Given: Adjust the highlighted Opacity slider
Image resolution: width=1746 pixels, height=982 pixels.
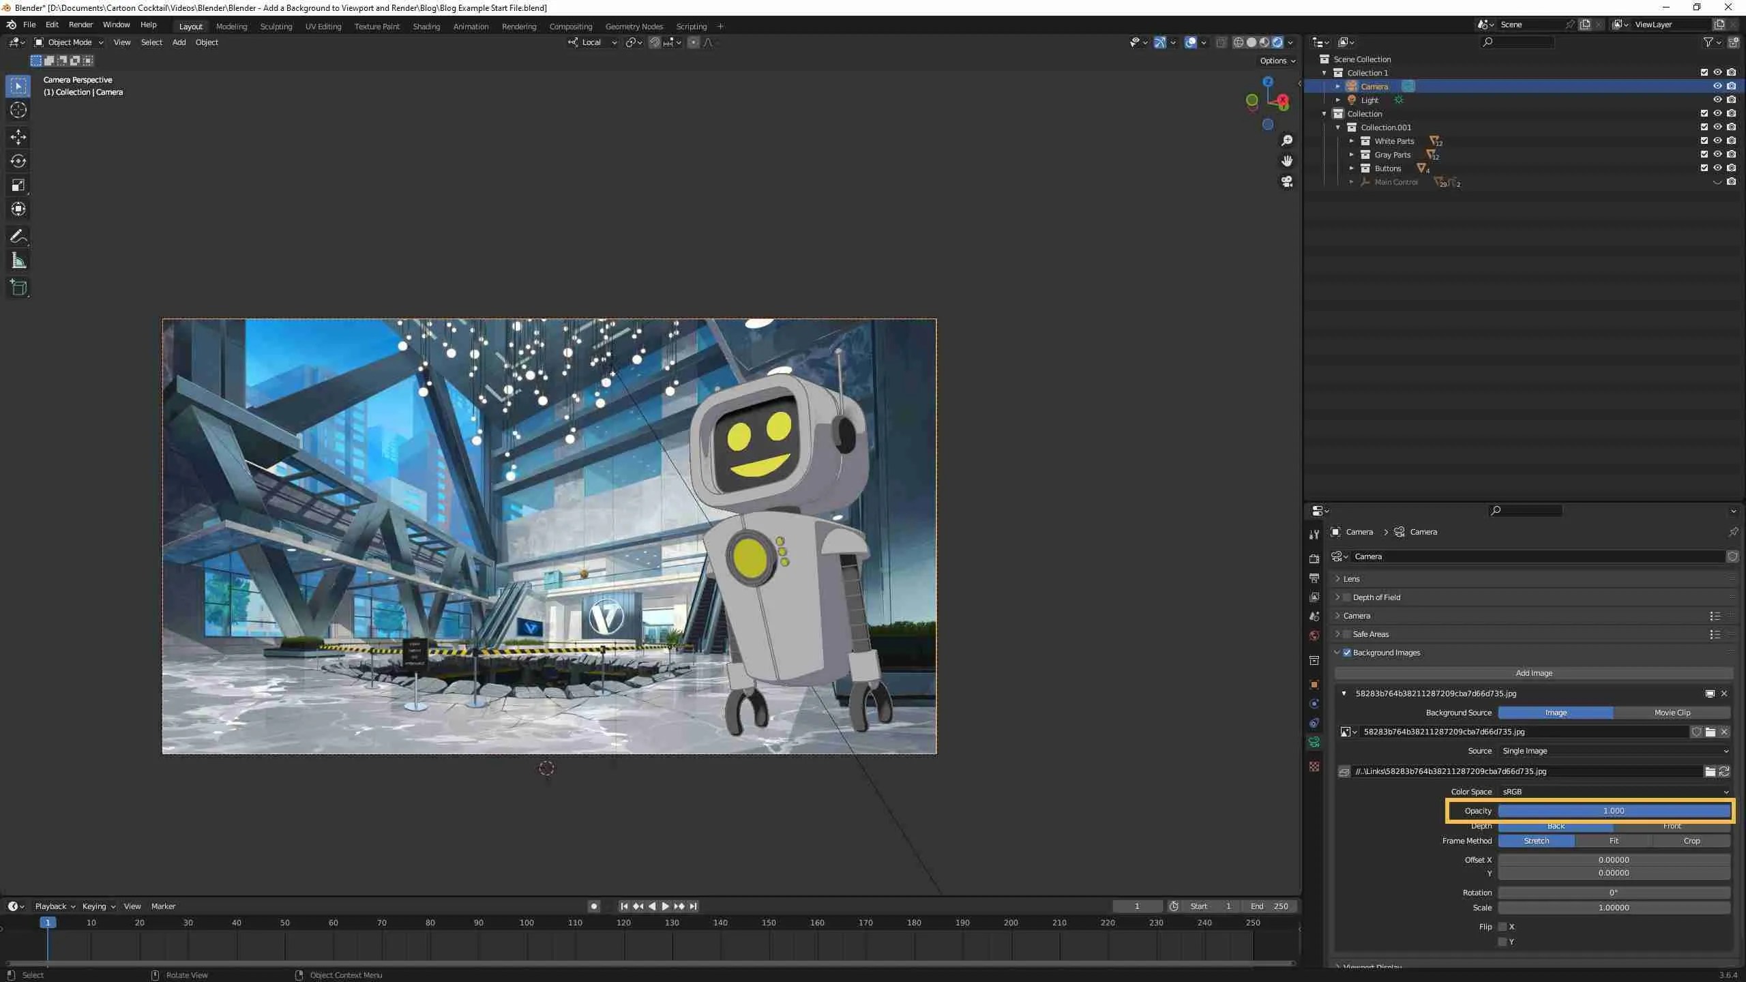Looking at the screenshot, I should click(1614, 811).
